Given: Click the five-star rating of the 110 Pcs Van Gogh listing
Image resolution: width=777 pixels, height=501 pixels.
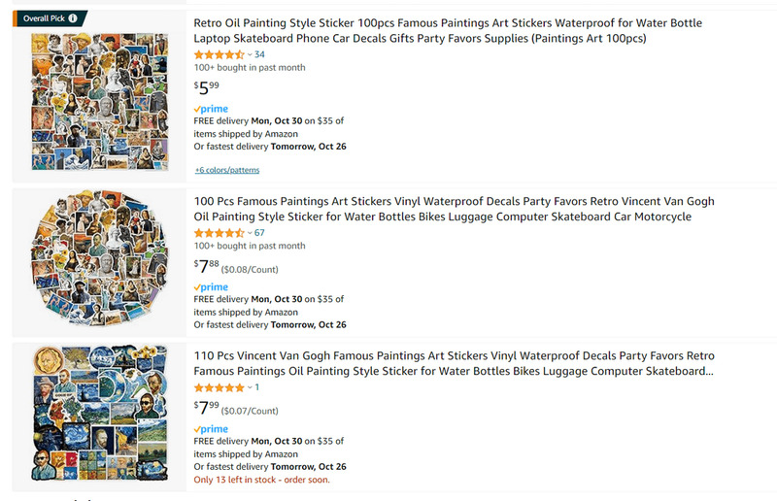Looking at the screenshot, I should (220, 387).
